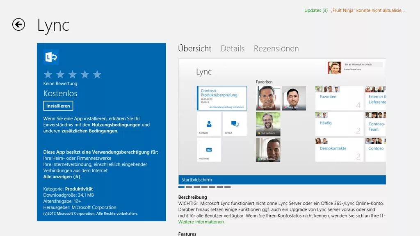Click the Peter Saddow contact photo
Screen dimensions: 420x236
tap(268, 150)
